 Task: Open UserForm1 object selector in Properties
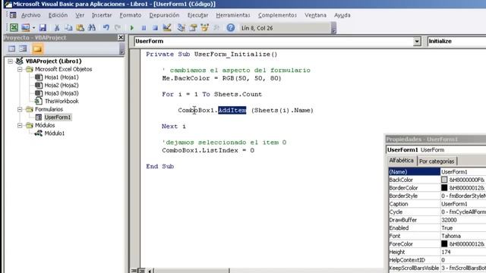pos(436,150)
